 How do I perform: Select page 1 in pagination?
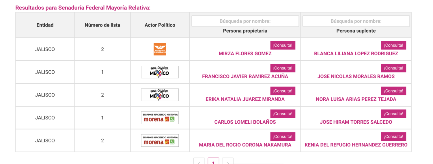213,162
